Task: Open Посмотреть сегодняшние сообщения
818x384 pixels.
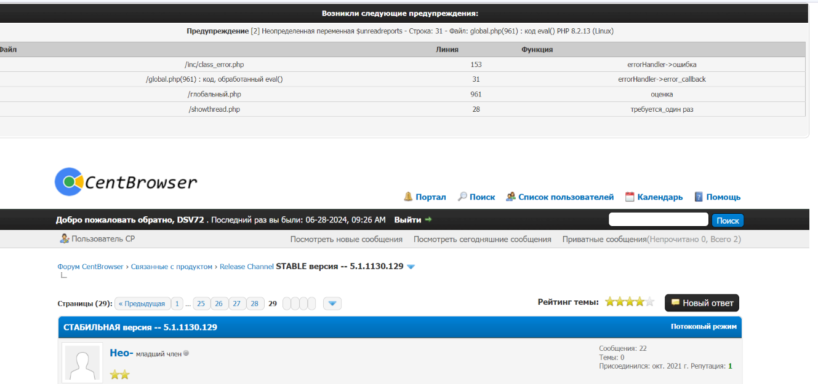Action: pyautogui.click(x=483, y=239)
